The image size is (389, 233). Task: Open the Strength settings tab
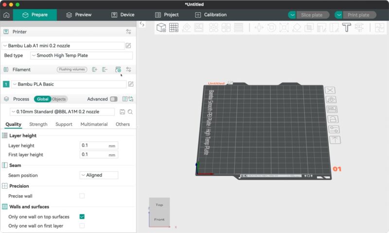[38, 125]
